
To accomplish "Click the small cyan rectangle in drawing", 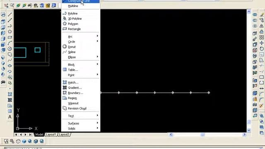I will (38, 50).
